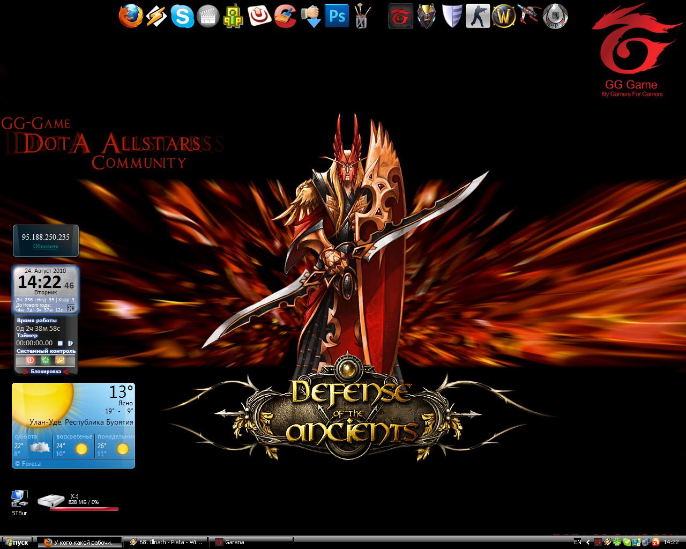Viewport: 686px width, 549px height.
Task: Click the red power shutdown button
Action: (31, 360)
